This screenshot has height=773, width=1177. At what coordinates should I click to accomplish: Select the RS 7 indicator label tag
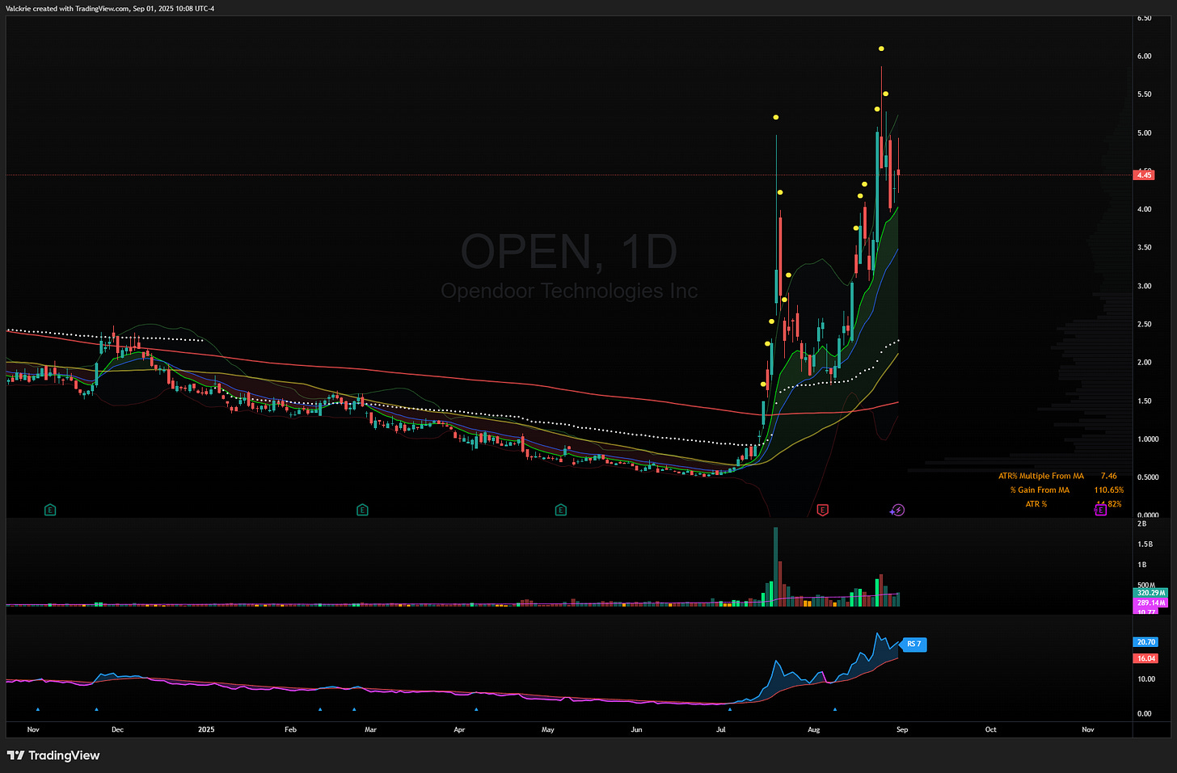pos(913,644)
